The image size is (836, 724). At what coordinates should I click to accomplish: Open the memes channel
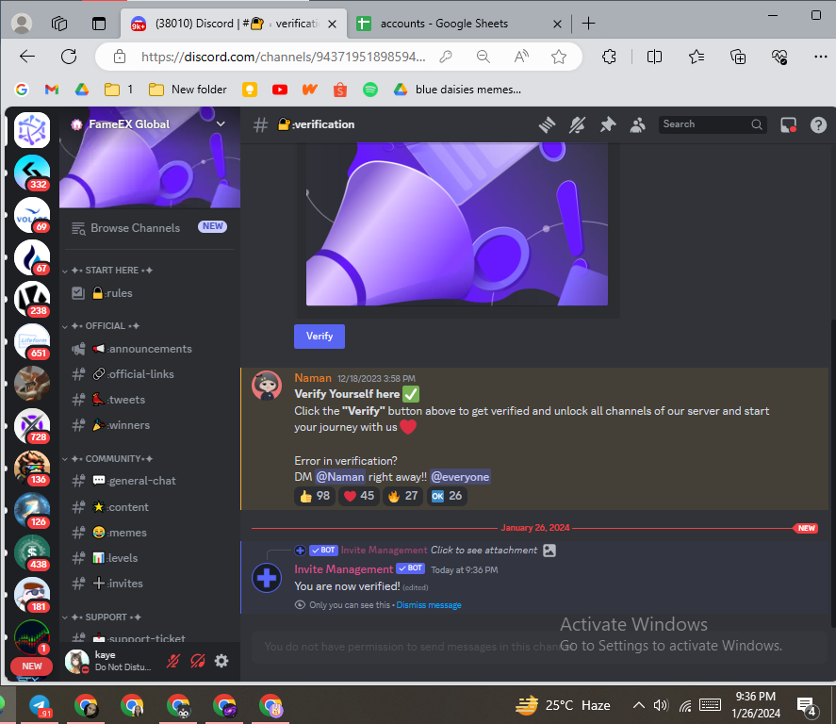pos(149,533)
